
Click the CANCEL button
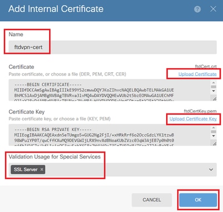point(152,200)
